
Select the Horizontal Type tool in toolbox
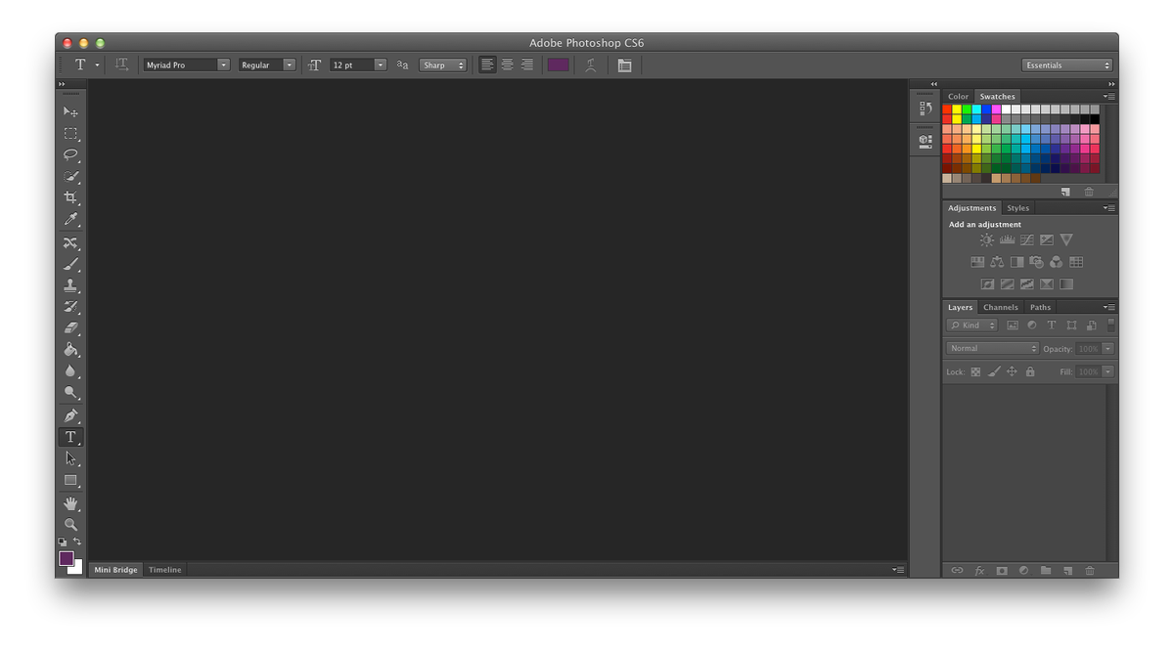click(70, 437)
